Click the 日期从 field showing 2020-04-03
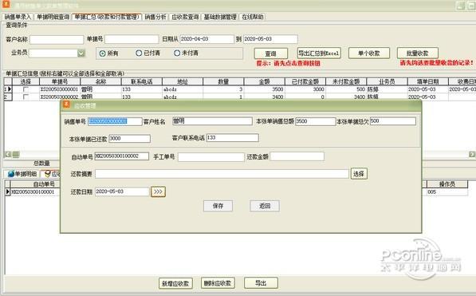Screen dimensions: 476x296 pyautogui.click(x=207, y=39)
